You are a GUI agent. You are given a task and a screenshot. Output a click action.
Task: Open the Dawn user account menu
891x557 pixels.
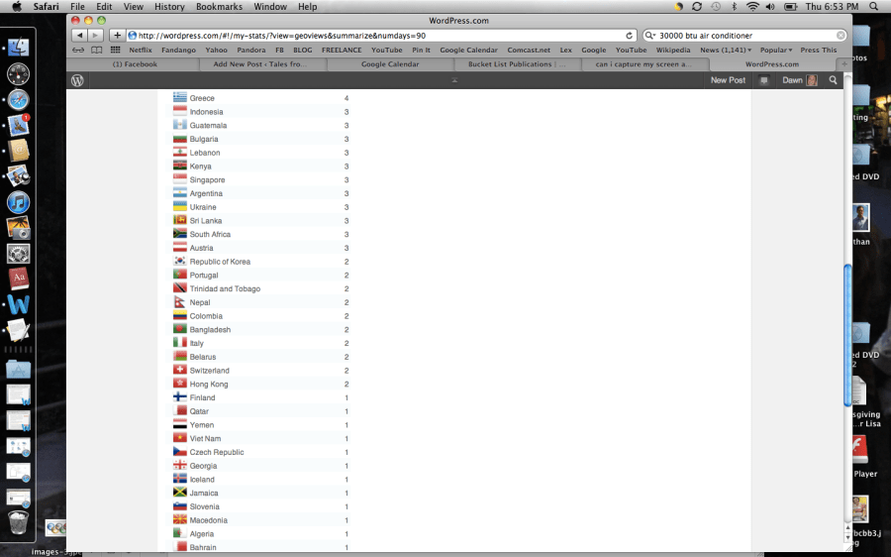coord(799,80)
